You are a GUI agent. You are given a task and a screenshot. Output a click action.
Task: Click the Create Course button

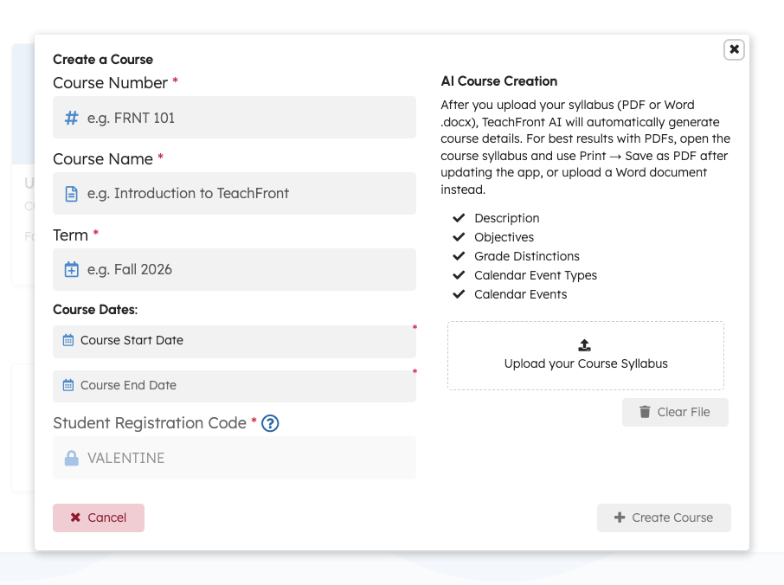coord(664,517)
